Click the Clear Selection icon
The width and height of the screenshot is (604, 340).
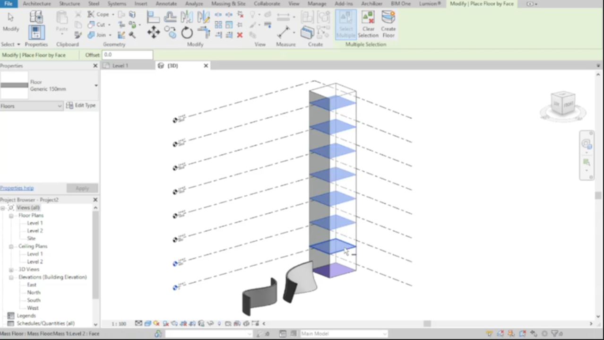click(368, 25)
